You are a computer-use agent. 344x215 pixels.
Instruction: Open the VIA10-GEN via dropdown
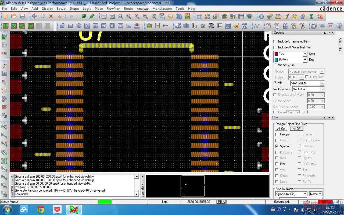tap(322, 83)
